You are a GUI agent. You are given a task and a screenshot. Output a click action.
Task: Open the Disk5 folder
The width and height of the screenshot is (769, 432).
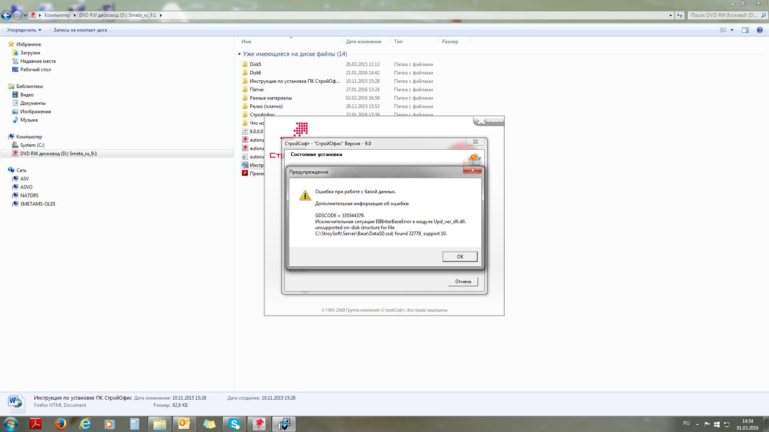coord(255,64)
